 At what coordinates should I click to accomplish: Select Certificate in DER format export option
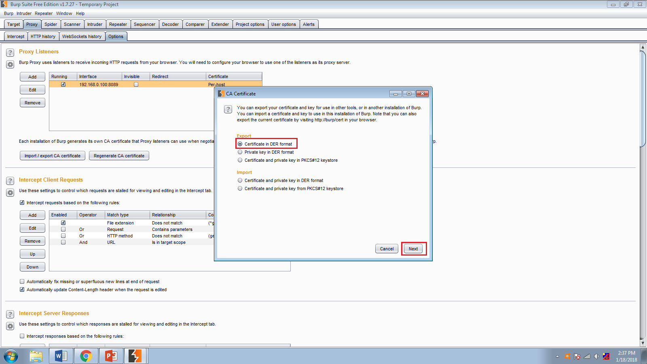[x=240, y=144]
